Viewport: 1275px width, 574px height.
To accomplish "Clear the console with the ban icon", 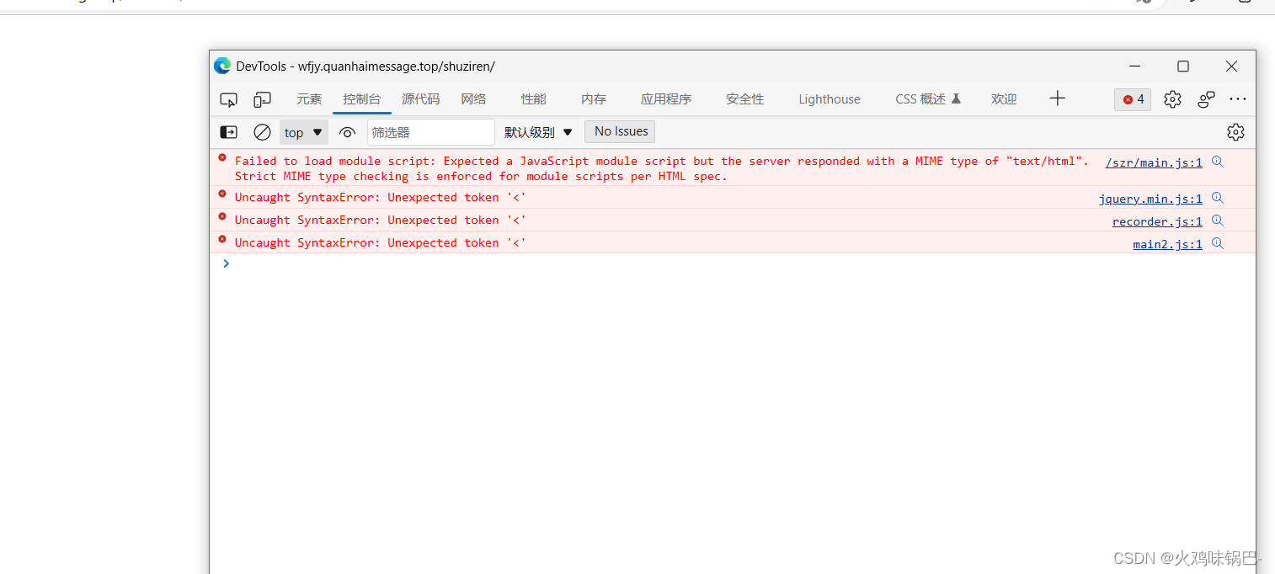I will click(x=262, y=132).
